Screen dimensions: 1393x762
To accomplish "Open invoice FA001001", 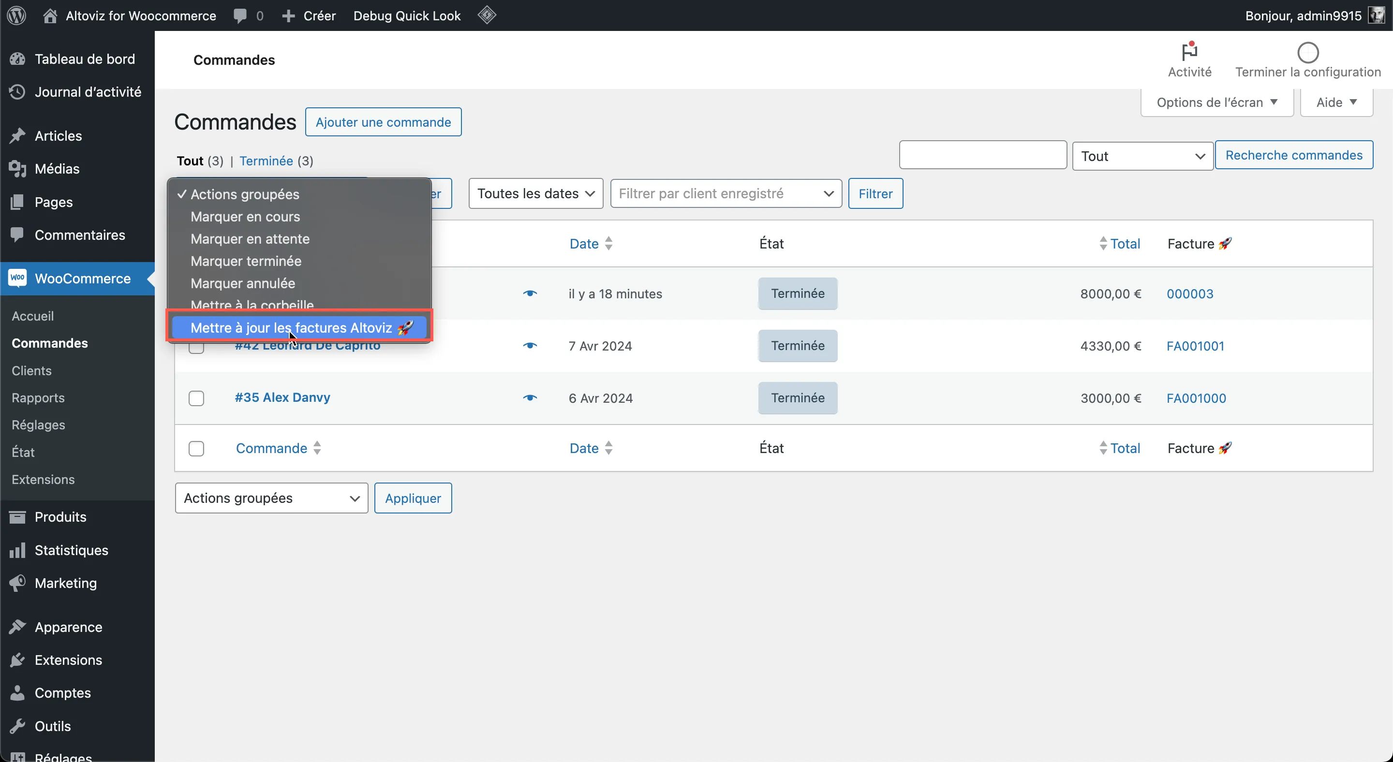I will click(x=1195, y=346).
